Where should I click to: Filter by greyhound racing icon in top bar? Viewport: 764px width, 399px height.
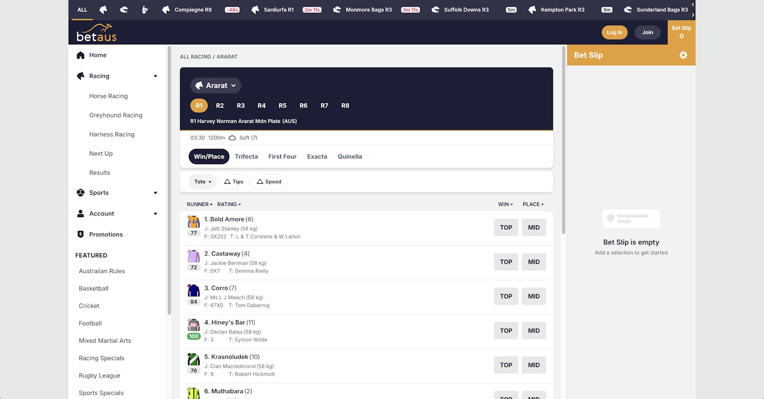point(124,10)
